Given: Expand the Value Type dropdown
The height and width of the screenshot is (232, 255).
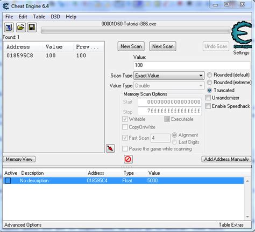Looking at the screenshot, I should point(169,86).
